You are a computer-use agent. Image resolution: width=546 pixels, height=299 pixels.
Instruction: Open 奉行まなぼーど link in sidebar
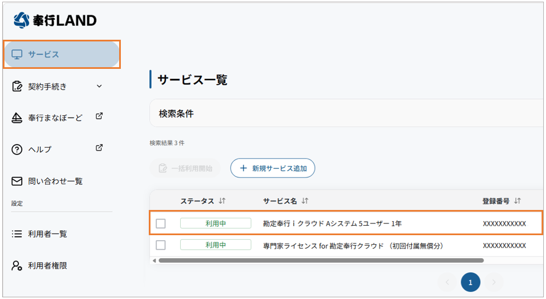click(x=55, y=118)
